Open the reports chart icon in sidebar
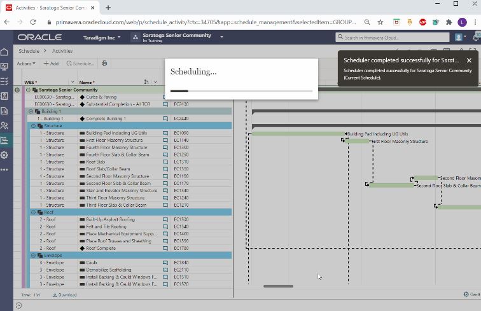The image size is (481, 311). coord(4,111)
